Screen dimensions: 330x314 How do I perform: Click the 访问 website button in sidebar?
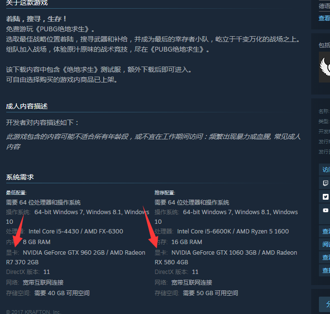tap(325, 169)
